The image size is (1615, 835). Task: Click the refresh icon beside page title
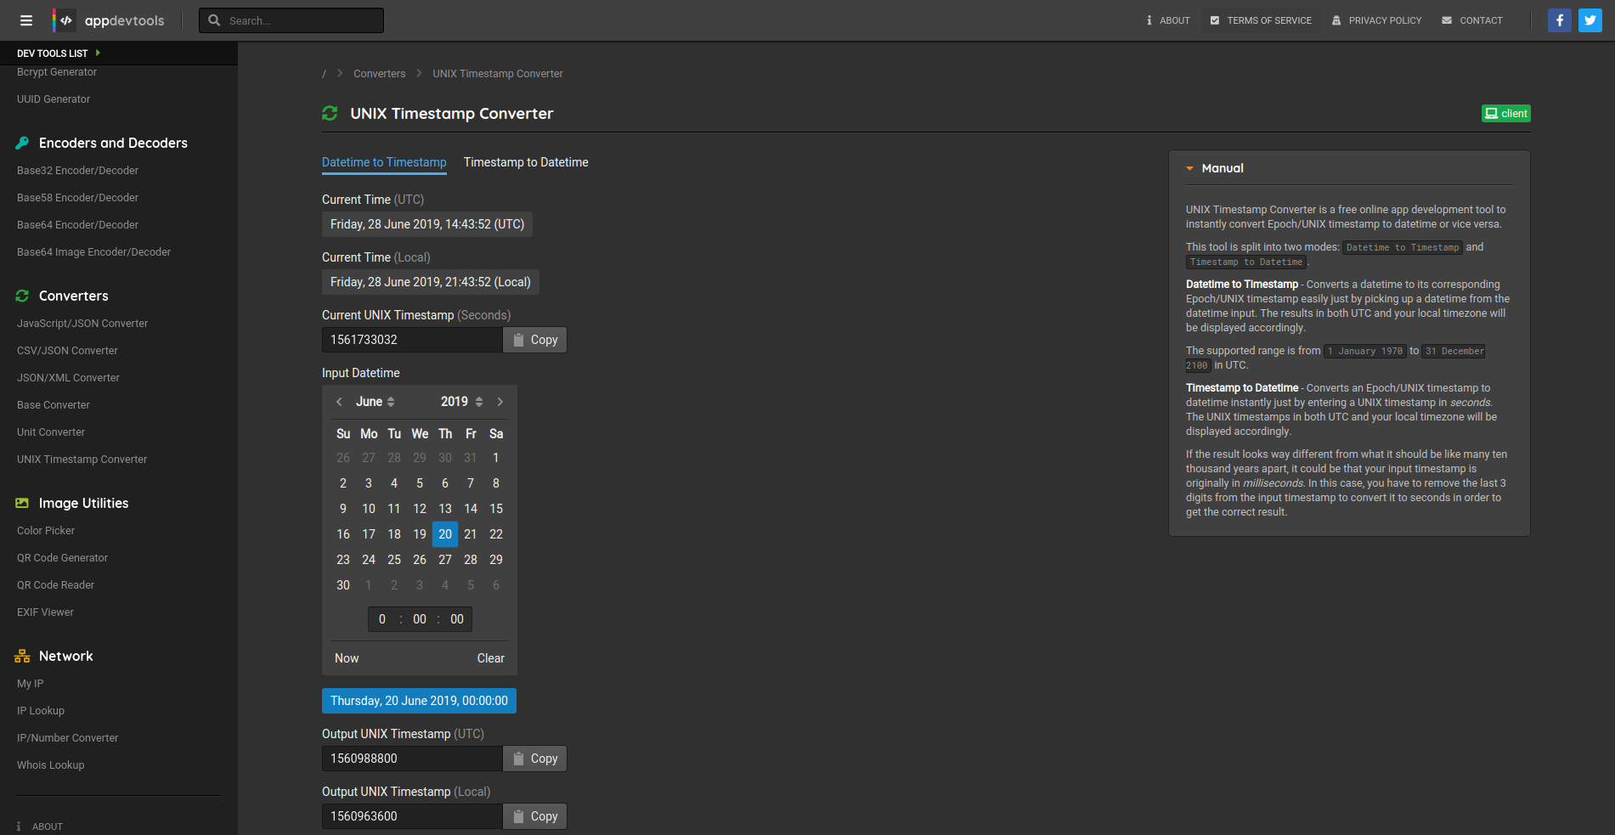330,114
